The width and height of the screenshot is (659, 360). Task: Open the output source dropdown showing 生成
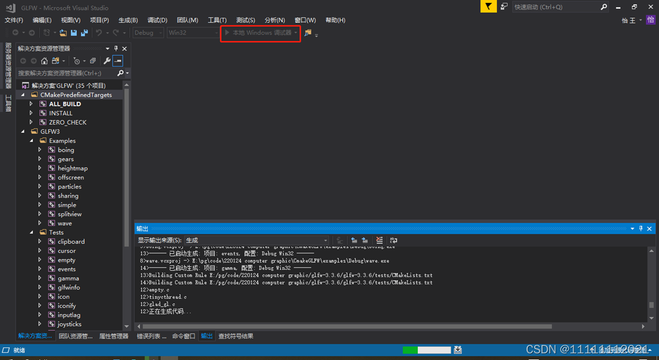pos(256,240)
